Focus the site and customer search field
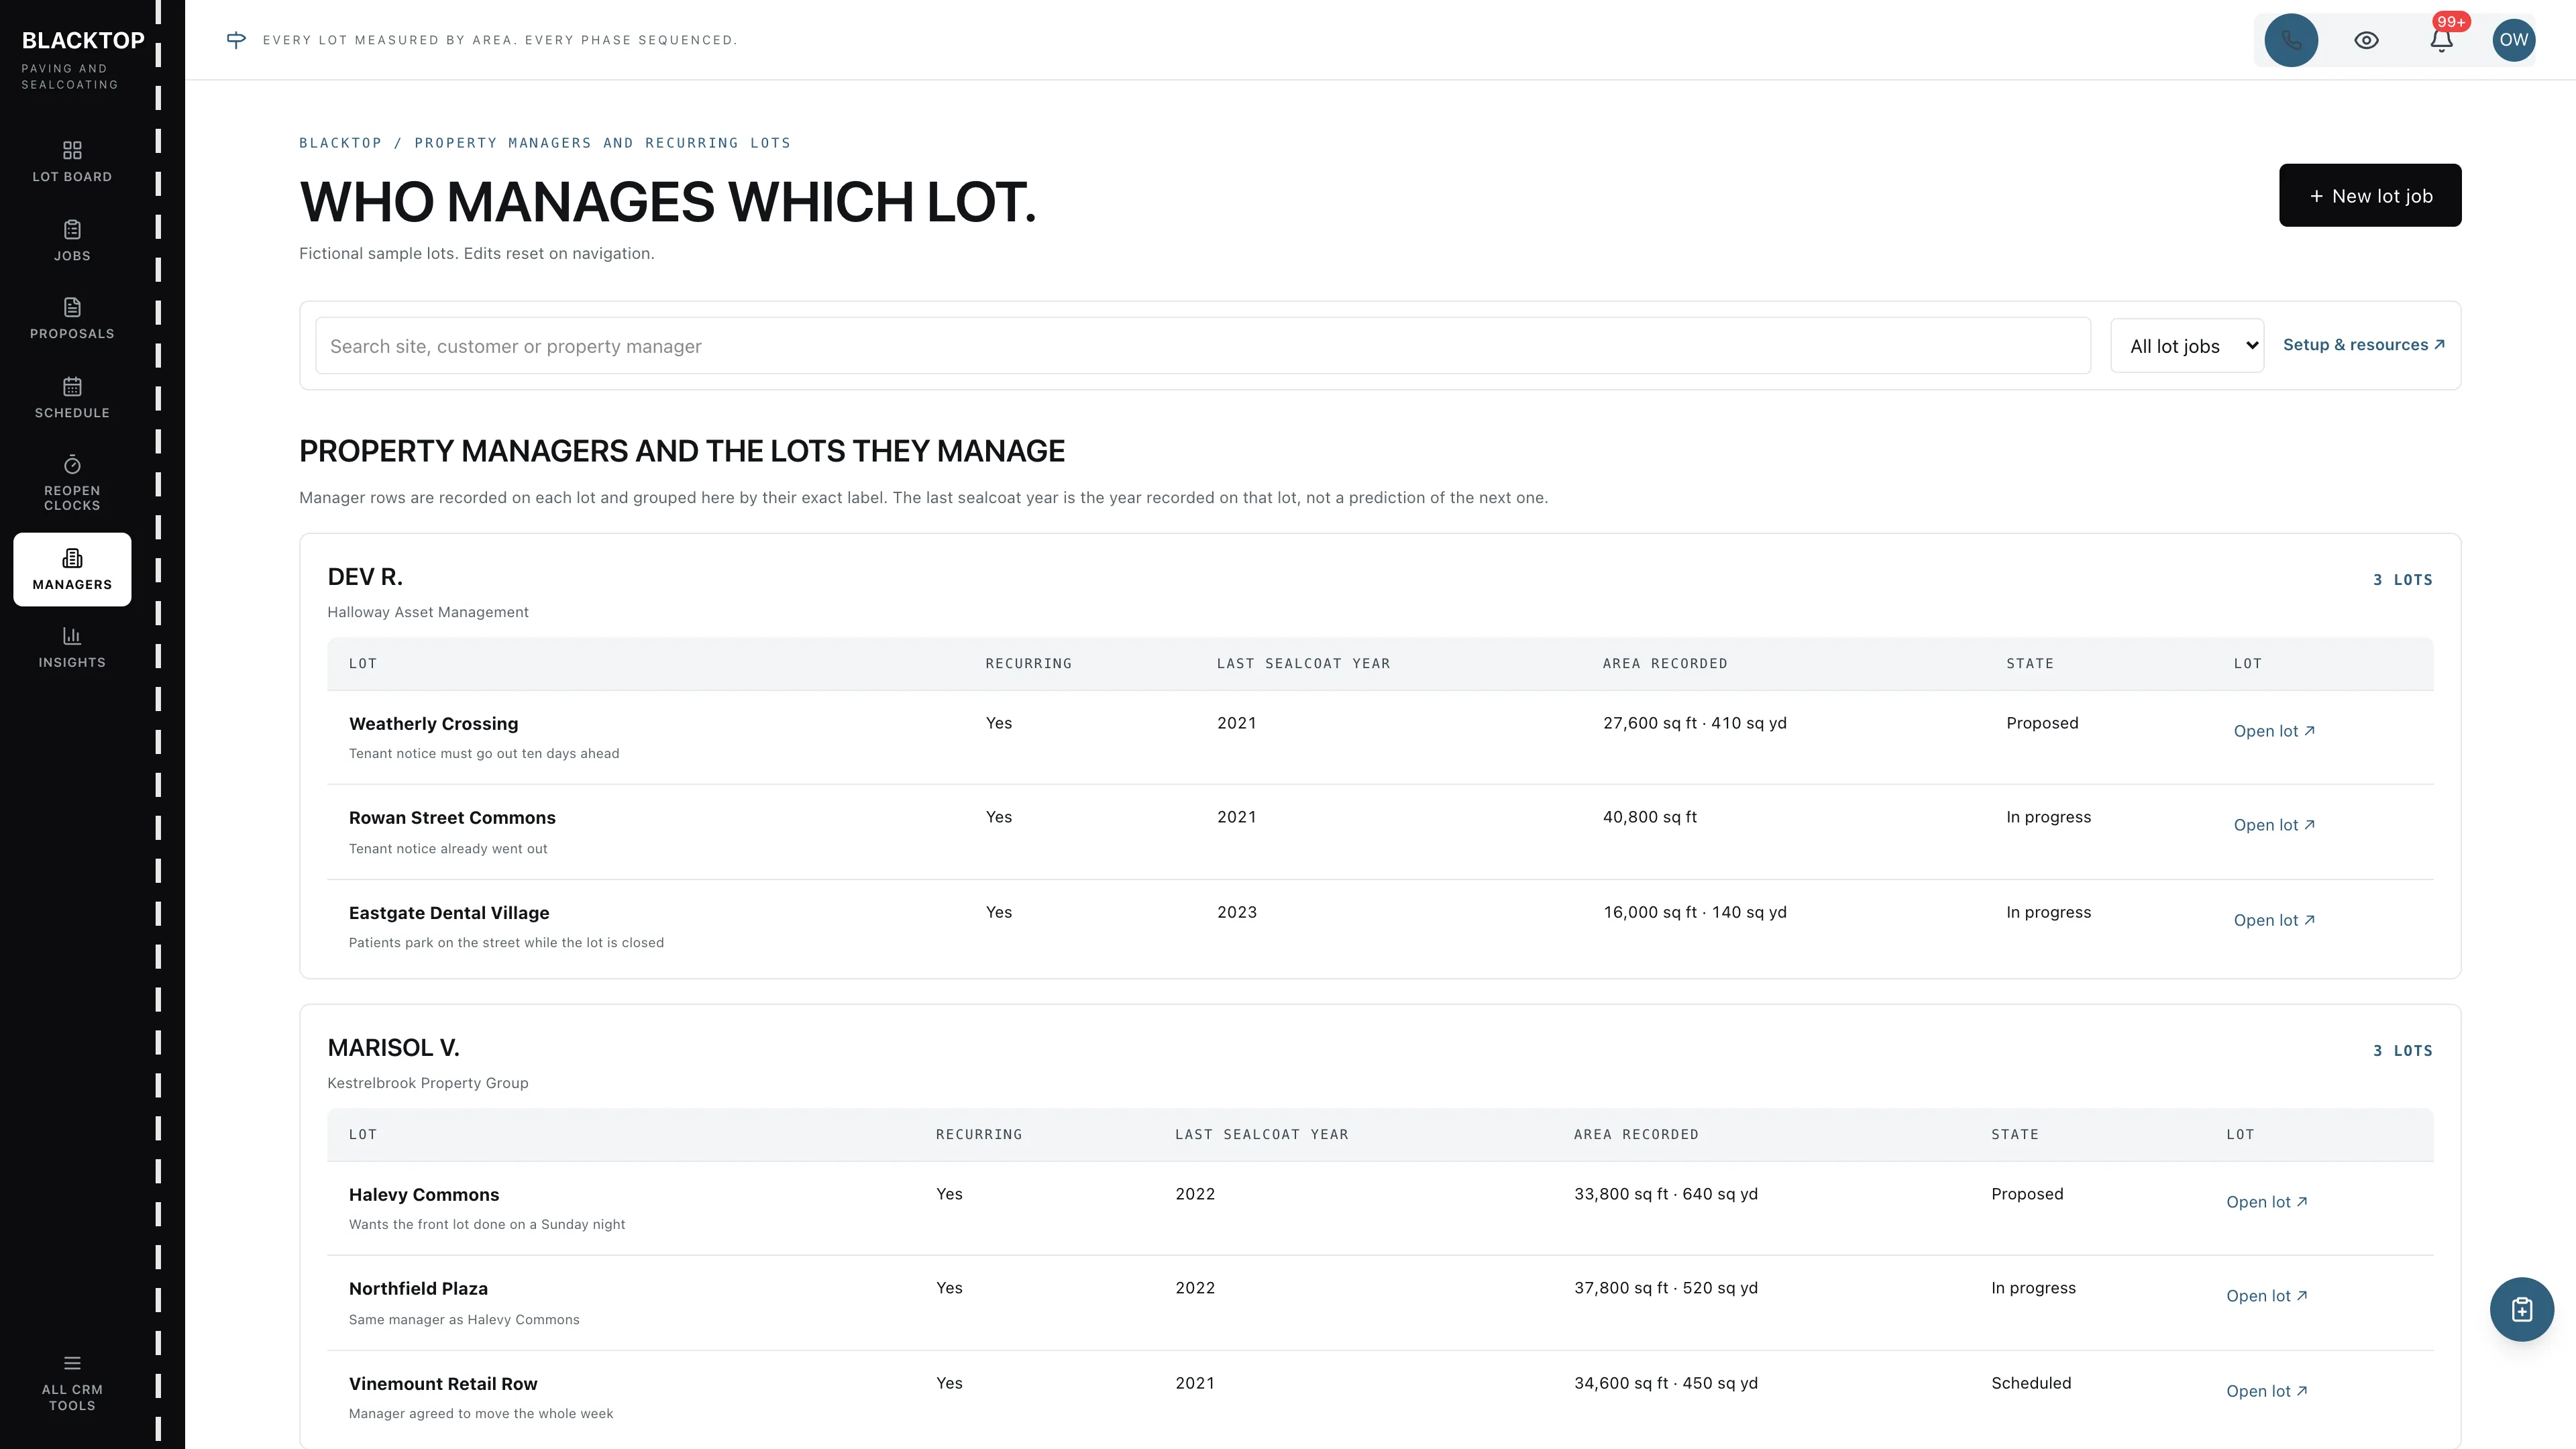 (1202, 346)
